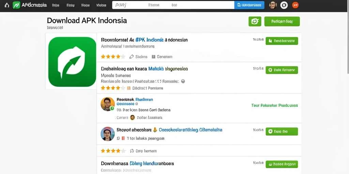Click the comment icon beside Sale bemarn

click(132, 151)
